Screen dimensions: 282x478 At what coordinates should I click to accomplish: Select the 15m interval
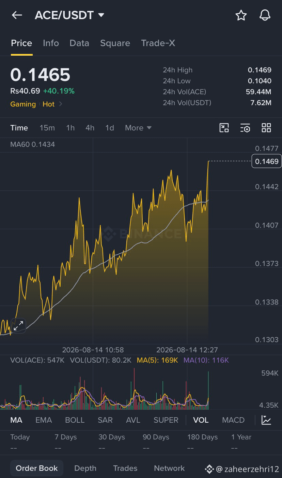[x=47, y=128]
